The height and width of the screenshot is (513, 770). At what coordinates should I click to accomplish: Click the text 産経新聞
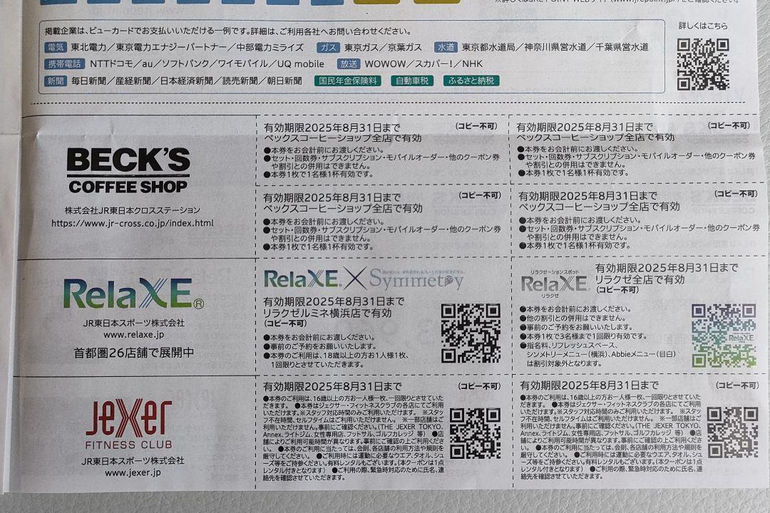pyautogui.click(x=133, y=81)
